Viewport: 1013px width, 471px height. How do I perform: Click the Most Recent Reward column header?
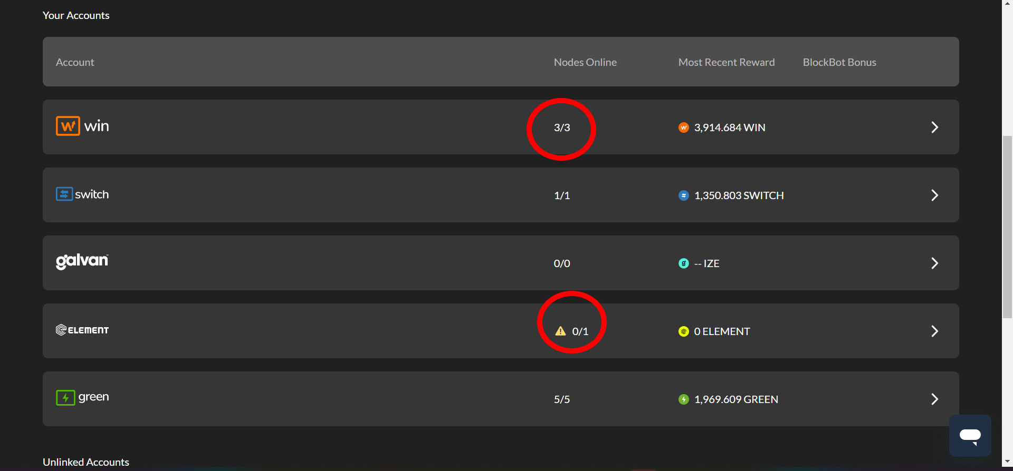[727, 62]
